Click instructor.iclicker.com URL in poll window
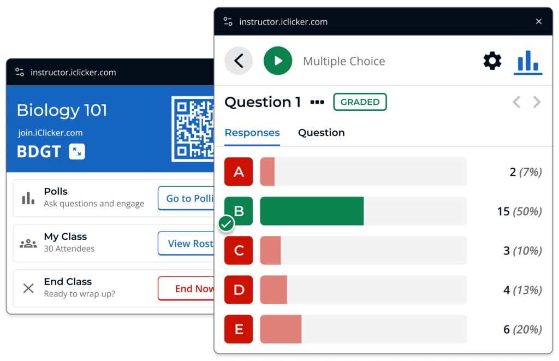 (283, 22)
